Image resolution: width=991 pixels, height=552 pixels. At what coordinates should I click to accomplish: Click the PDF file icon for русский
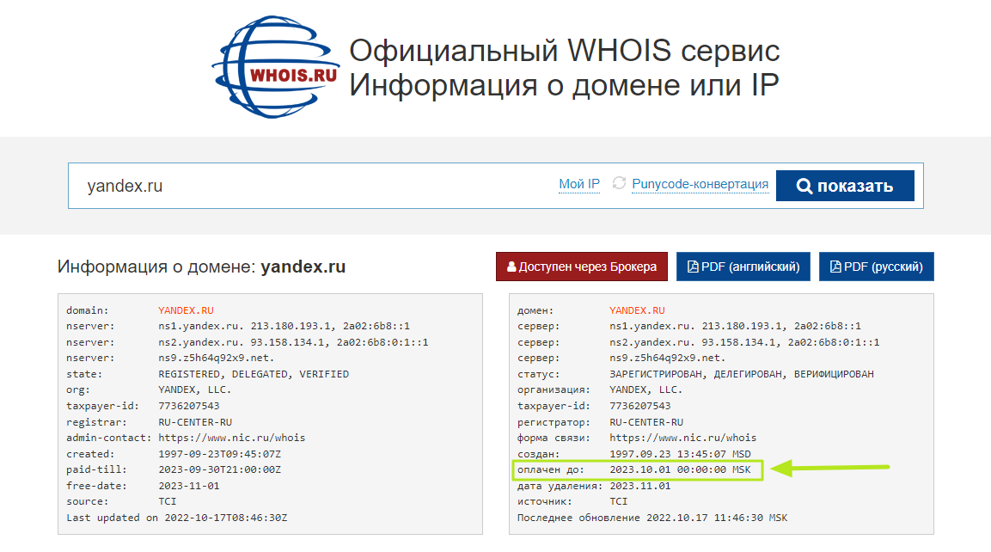835,267
